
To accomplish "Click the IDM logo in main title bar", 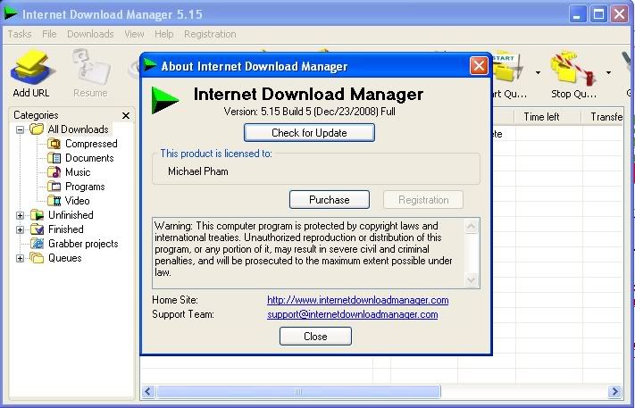I will (11, 13).
